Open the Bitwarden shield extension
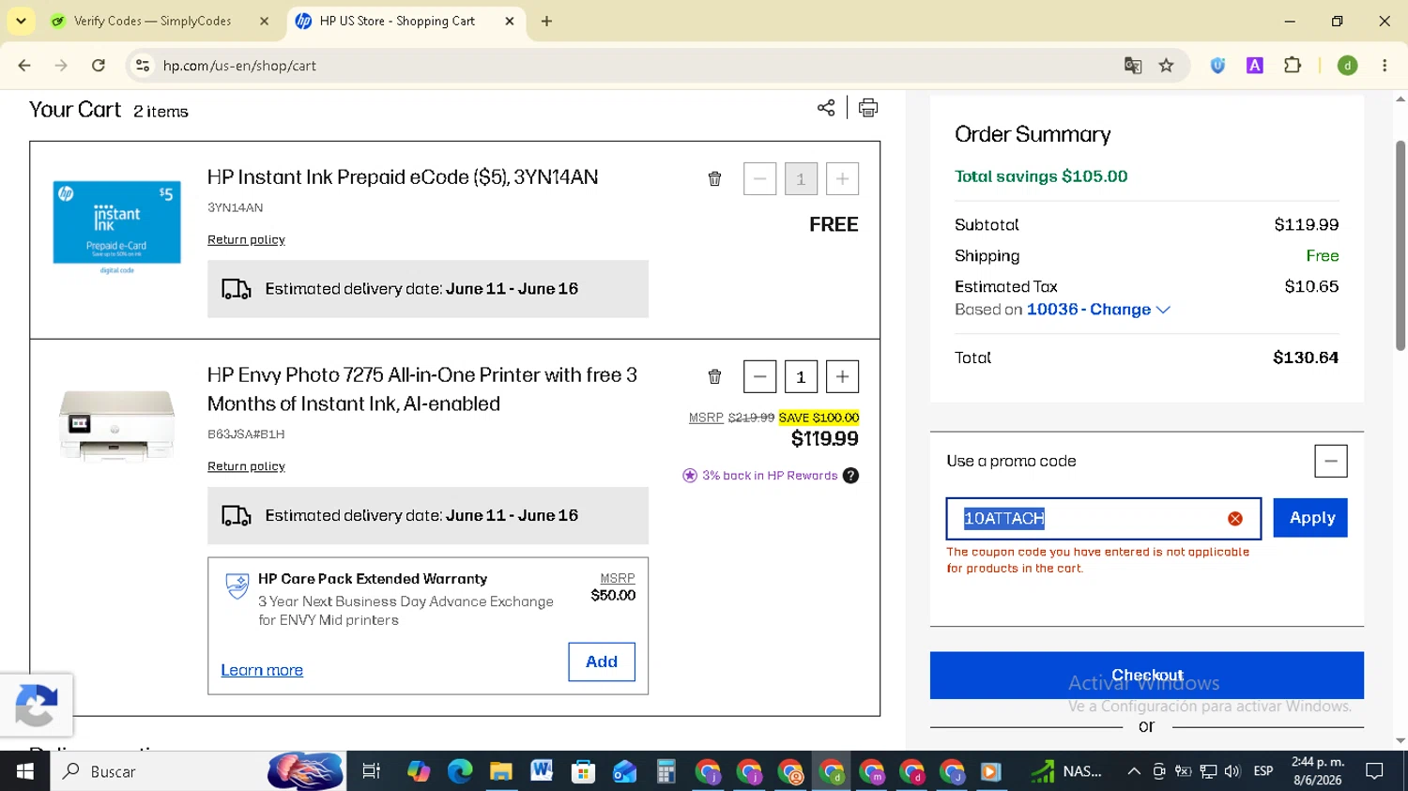The width and height of the screenshot is (1408, 791). pyautogui.click(x=1217, y=65)
